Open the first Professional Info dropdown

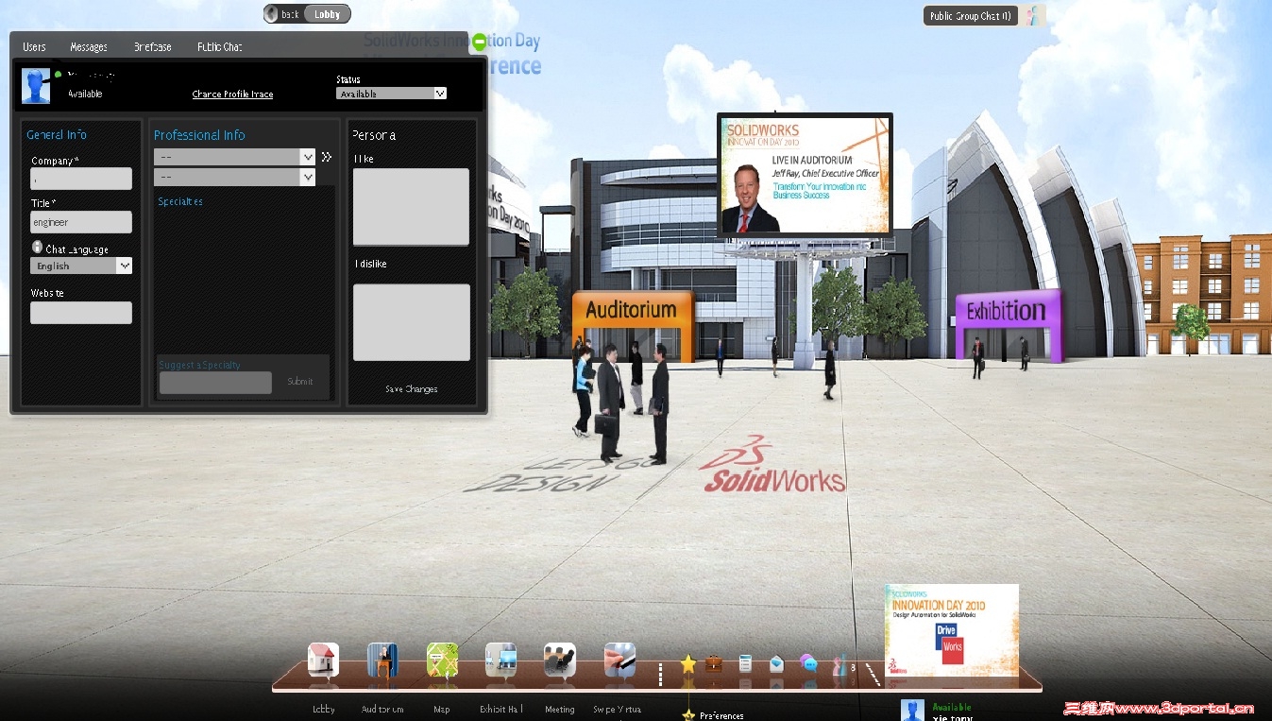click(234, 157)
